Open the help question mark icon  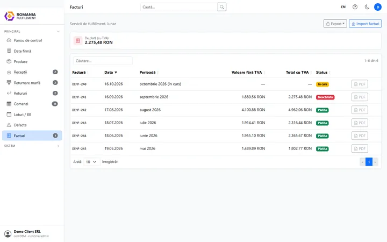coord(355,7)
